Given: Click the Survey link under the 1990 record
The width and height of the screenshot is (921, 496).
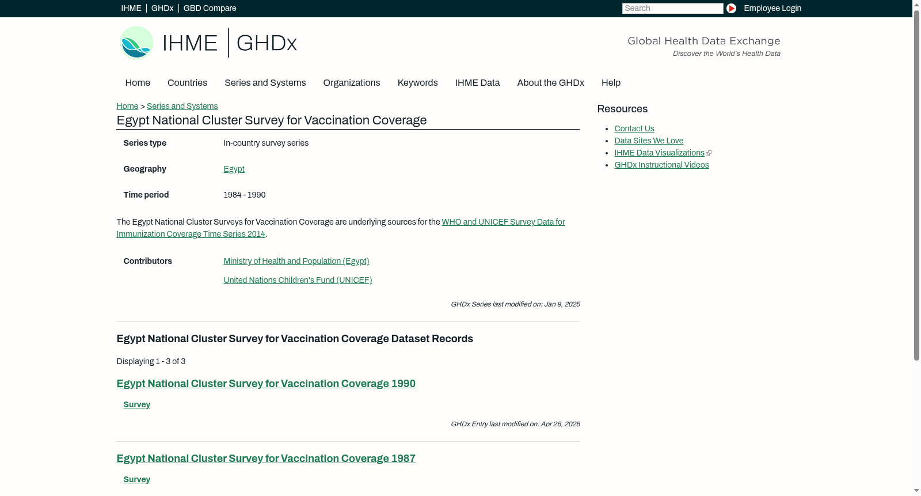Looking at the screenshot, I should [x=137, y=404].
